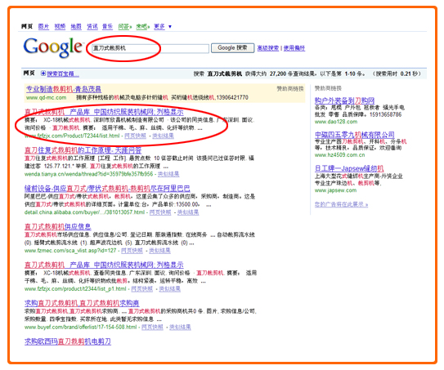The width and height of the screenshot is (444, 370).
Task: Open sponsored result 专业制造裁剪机-青岛茂昌
Action: point(64,89)
